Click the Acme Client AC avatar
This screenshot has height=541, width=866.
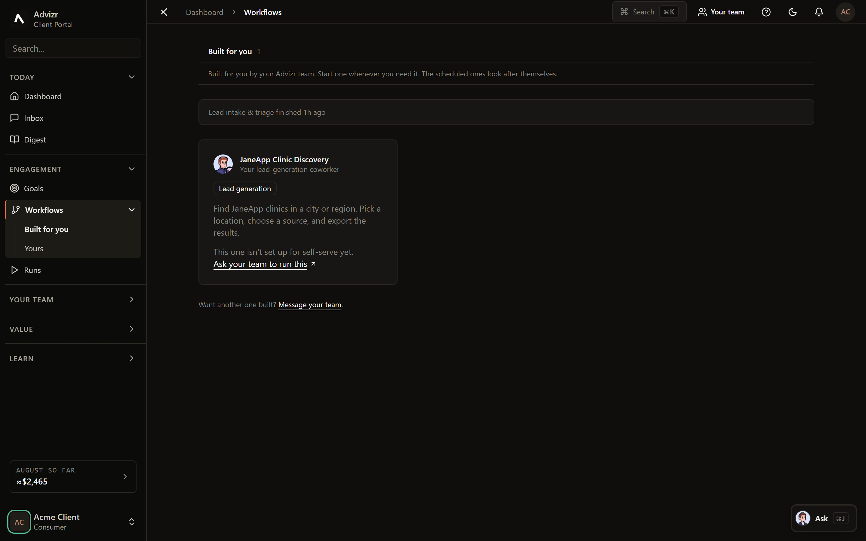click(19, 522)
